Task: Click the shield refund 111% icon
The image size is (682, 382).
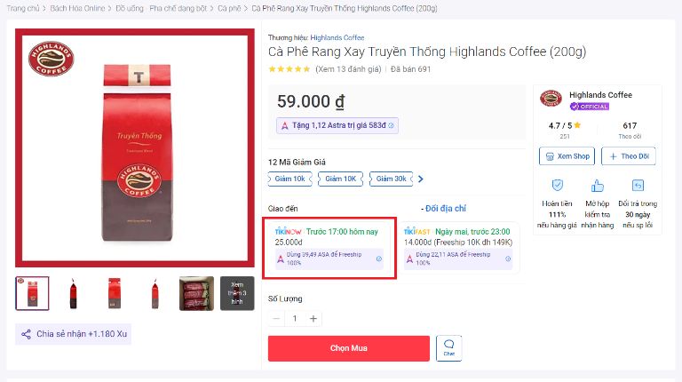Action: [x=557, y=186]
